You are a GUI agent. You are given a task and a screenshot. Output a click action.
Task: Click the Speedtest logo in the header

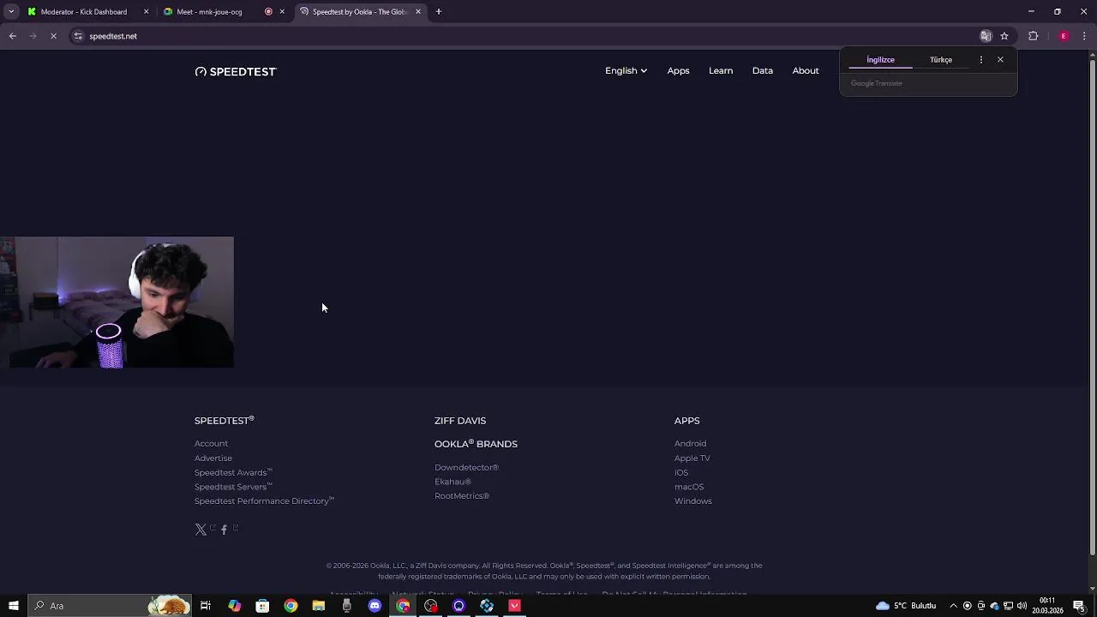(236, 71)
